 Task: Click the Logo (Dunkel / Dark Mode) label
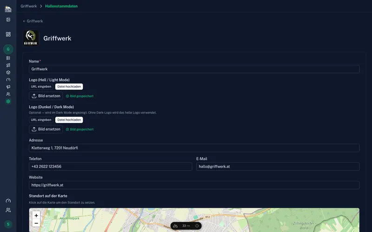click(x=51, y=107)
